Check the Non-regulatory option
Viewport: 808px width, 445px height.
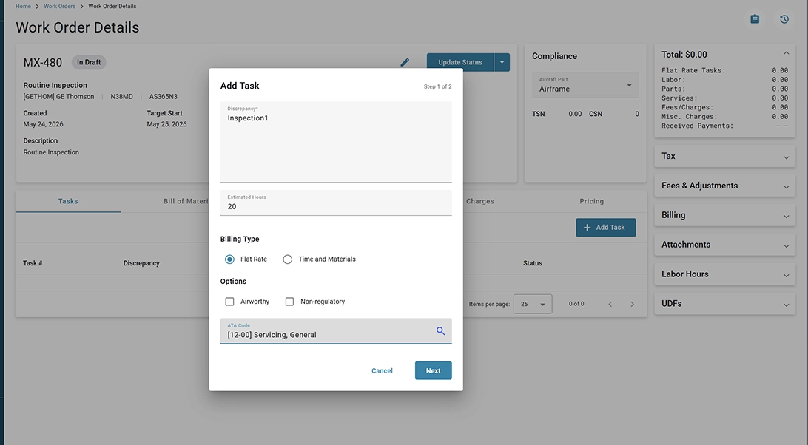[x=289, y=302]
